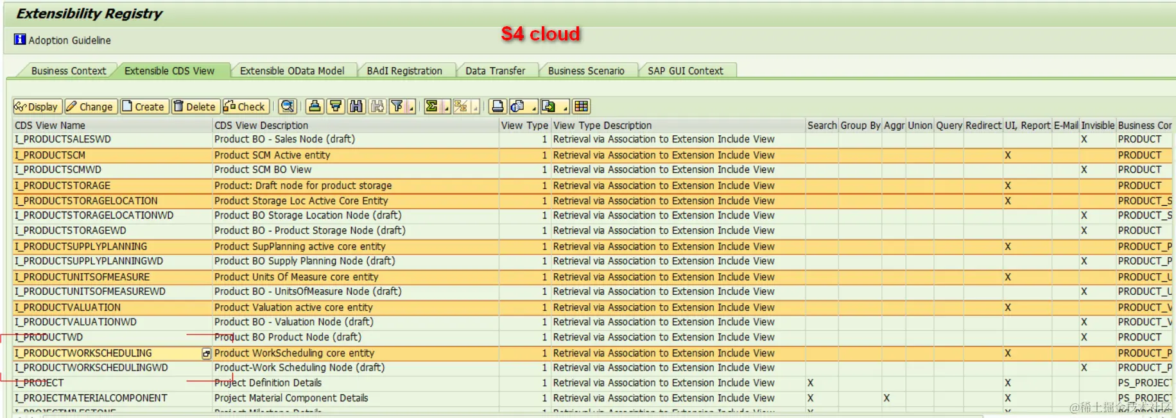
Task: Select the I_PROJECTMATERIALCOMPONENT cell
Action: [113, 398]
